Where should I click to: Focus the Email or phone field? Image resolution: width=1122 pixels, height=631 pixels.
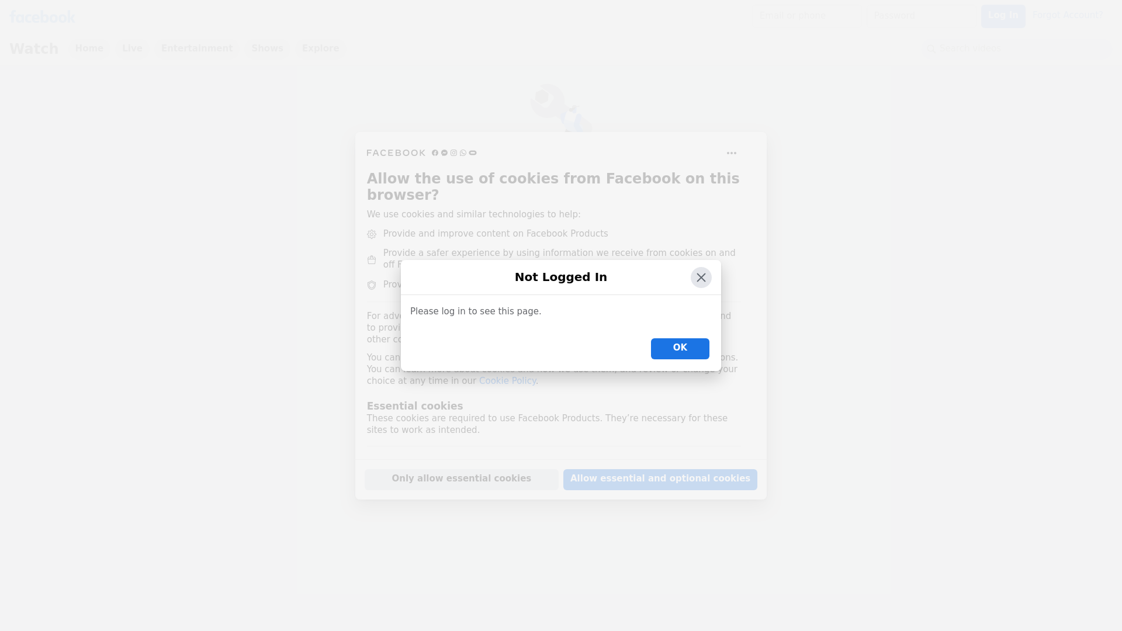tap(808, 16)
